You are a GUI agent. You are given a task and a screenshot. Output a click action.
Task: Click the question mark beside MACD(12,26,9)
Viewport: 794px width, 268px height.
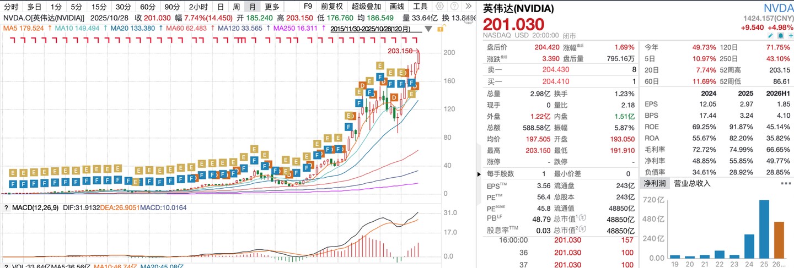tap(6, 207)
